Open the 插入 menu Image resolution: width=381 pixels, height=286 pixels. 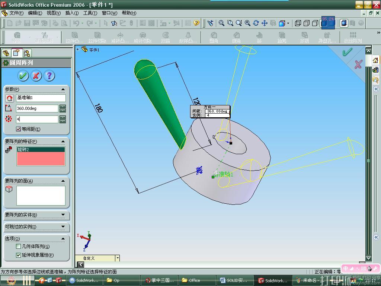[x=72, y=13]
